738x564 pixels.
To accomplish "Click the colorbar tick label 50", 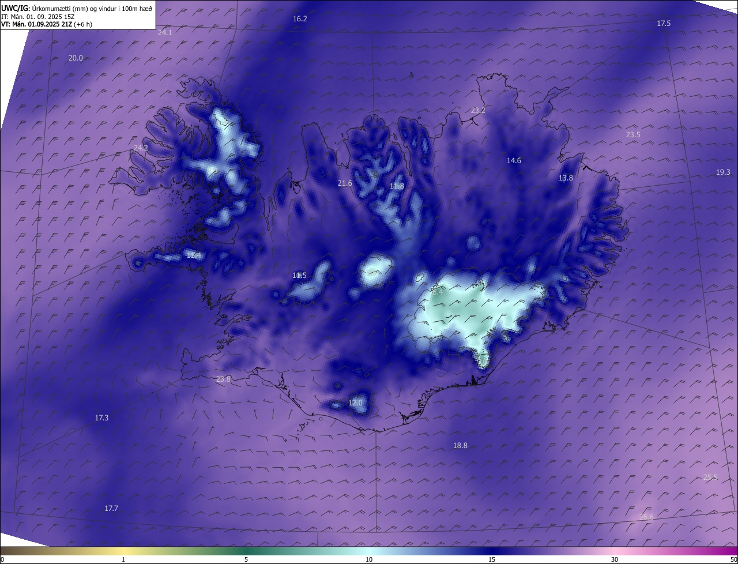I will tap(733, 560).
